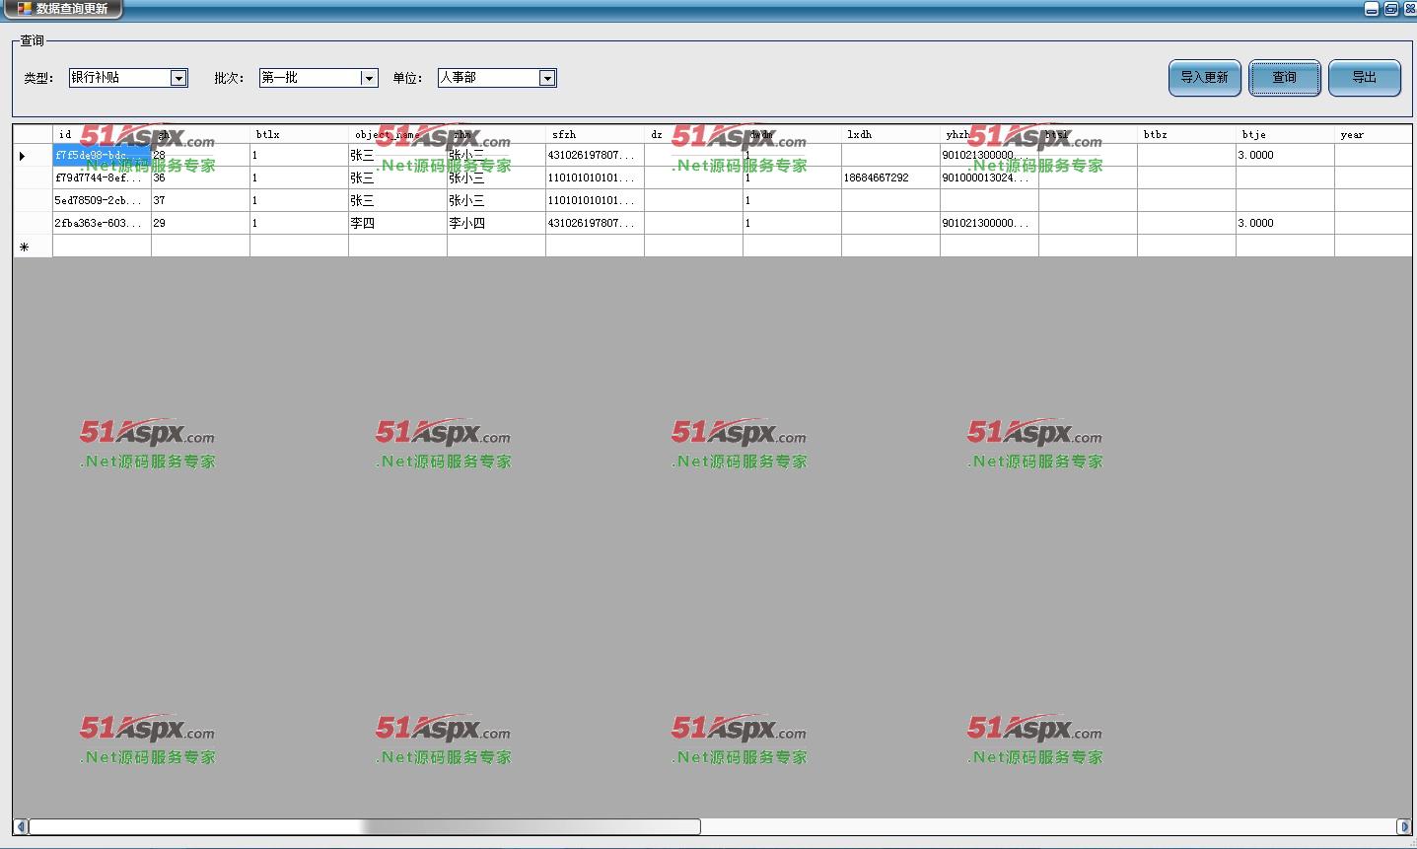Sort by the sfzh column header
The height and width of the screenshot is (849, 1417).
(x=595, y=134)
